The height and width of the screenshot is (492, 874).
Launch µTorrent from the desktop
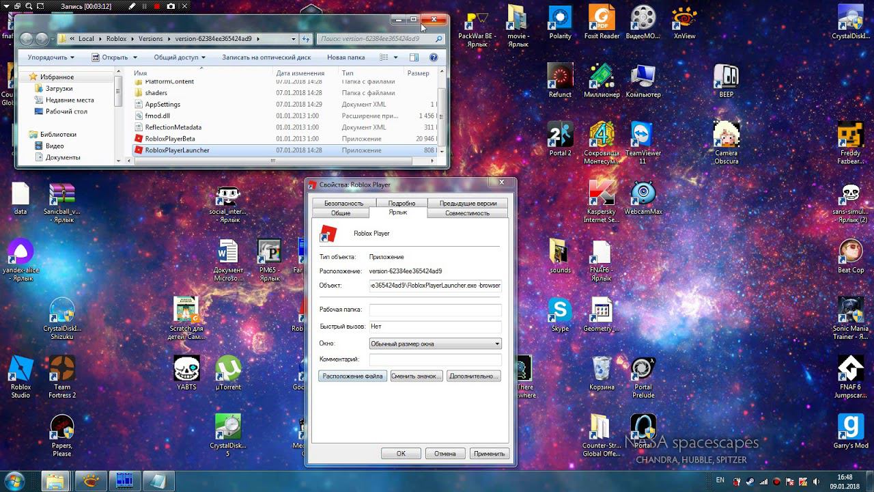coord(228,373)
